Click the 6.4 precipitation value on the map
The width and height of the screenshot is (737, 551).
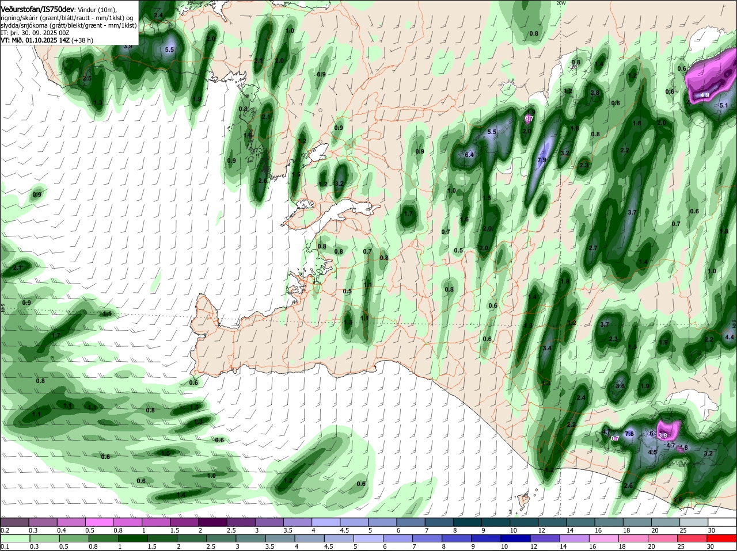click(x=469, y=155)
